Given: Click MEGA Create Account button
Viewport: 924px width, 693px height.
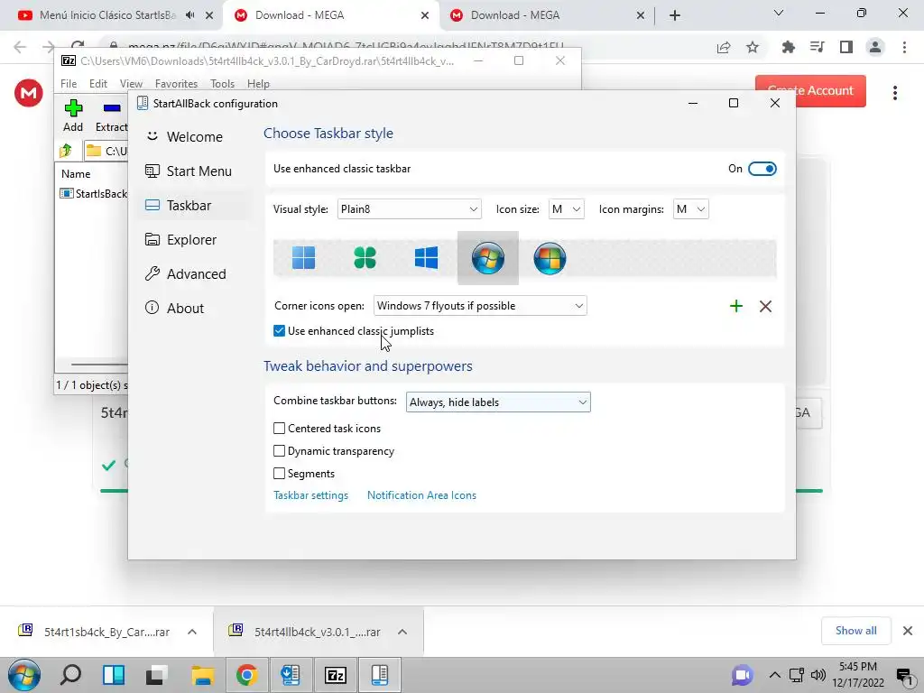Looking at the screenshot, I should click(x=810, y=91).
